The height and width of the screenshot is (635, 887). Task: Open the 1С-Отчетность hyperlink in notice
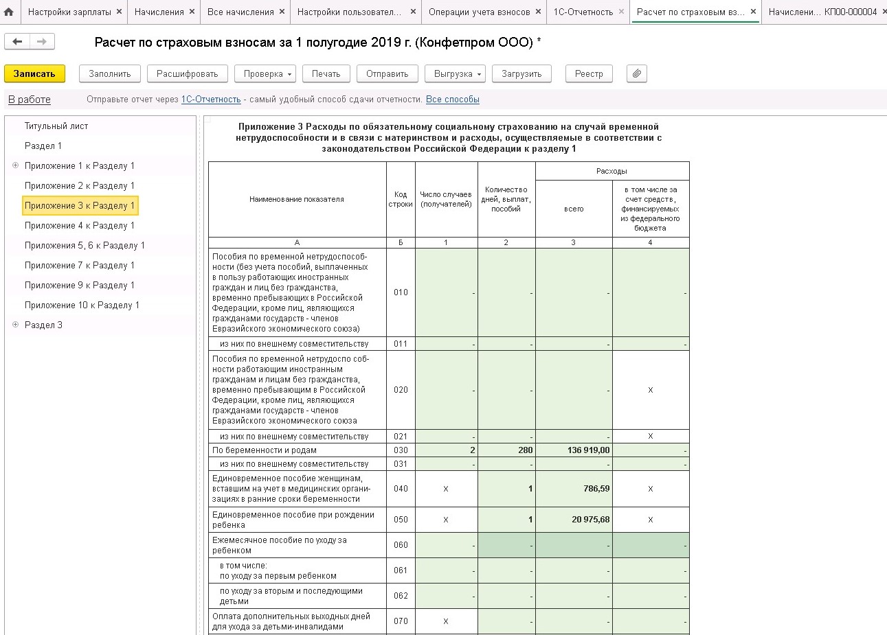tap(210, 100)
